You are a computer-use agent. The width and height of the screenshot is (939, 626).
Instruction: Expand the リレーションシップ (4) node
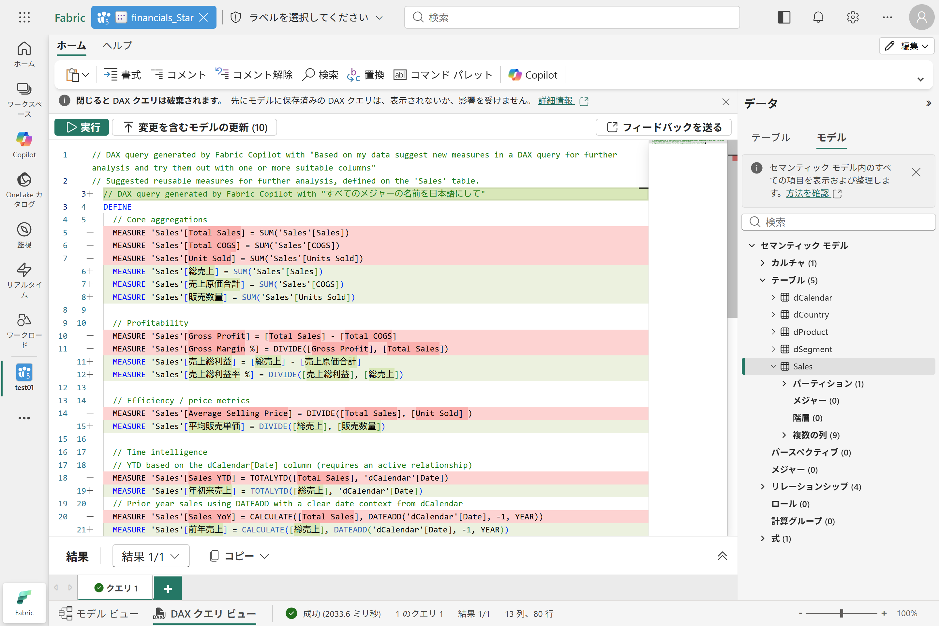coord(763,486)
